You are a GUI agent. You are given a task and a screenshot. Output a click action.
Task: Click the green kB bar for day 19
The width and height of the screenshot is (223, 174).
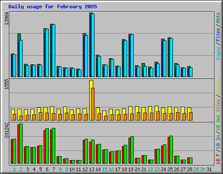click(x=132, y=150)
